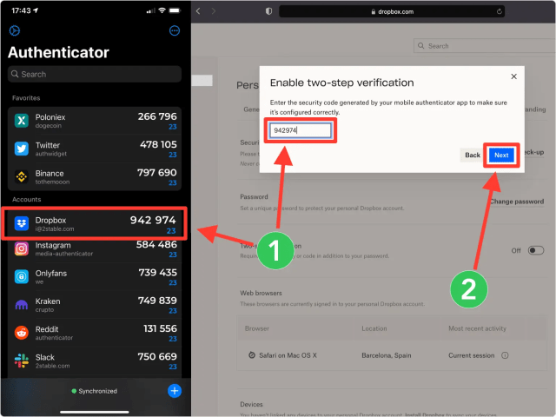Reload the page with the refresh icon
Screen dimensions: 556x417
pyautogui.click(x=499, y=11)
